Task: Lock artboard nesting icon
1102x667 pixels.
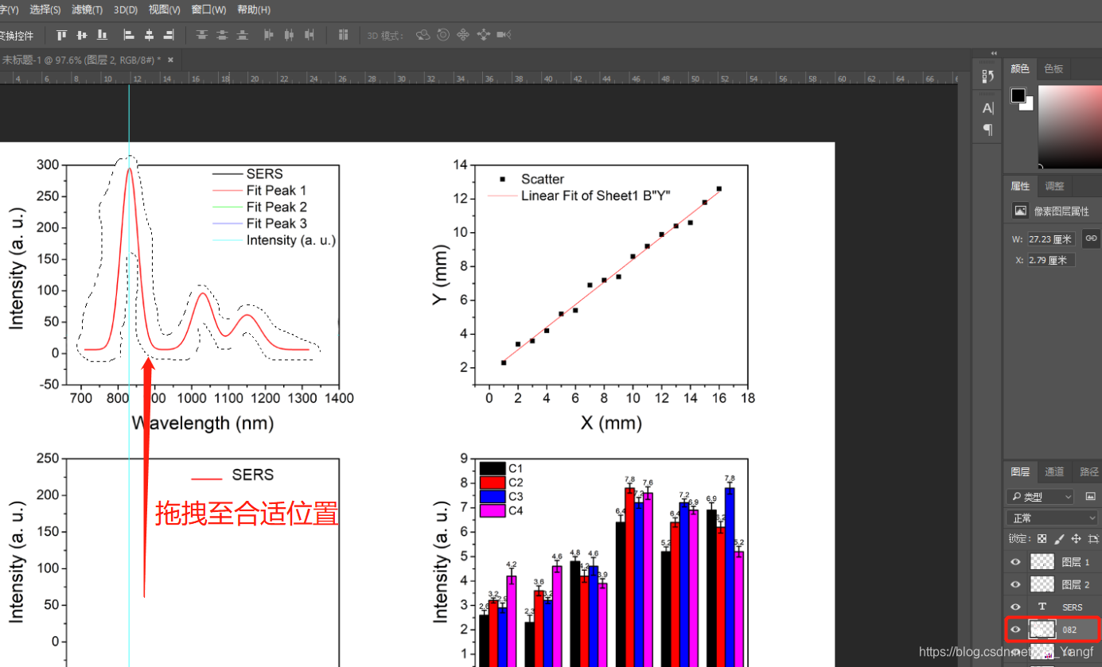Action: pyautogui.click(x=1094, y=538)
